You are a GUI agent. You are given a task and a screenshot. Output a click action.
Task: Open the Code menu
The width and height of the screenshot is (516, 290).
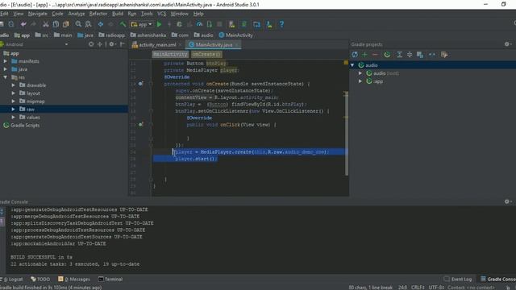coord(57,14)
